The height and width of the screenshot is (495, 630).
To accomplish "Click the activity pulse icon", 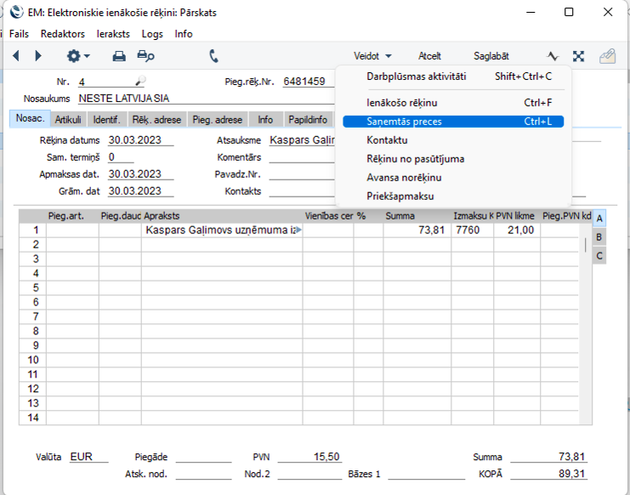I will click(553, 56).
